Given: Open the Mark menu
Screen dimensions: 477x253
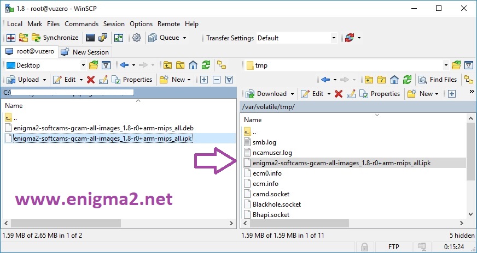Looking at the screenshot, I should point(34,24).
